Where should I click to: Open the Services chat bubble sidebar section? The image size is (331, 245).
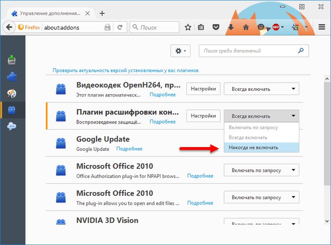(12, 126)
